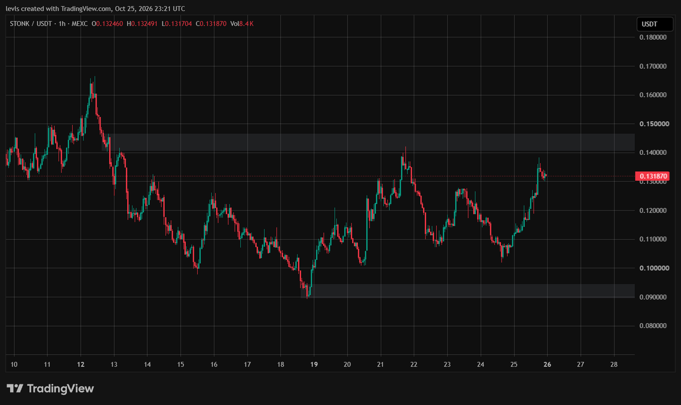Click the MEXC exchange label
681x405 pixels.
pos(80,24)
